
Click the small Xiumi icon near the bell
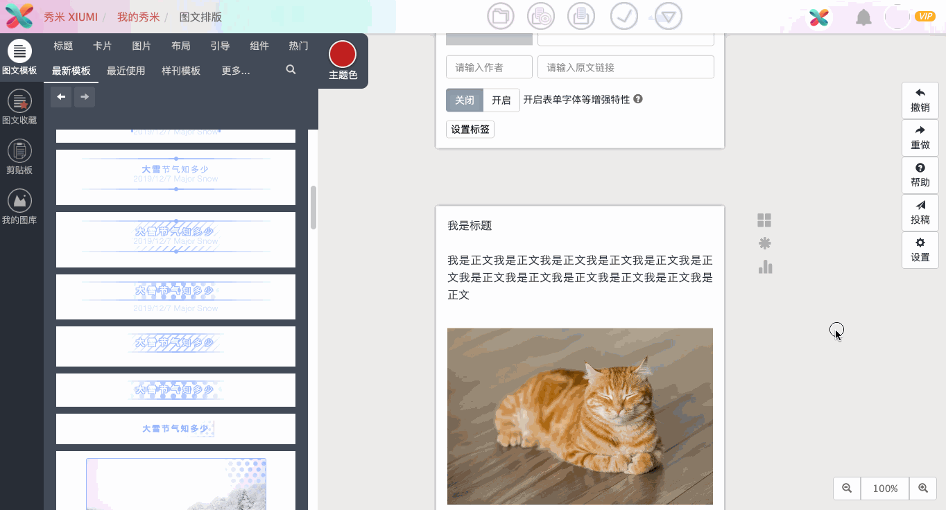(820, 17)
